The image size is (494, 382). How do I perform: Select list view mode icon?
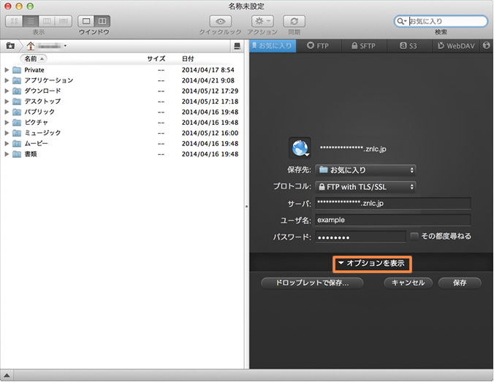tap(31, 21)
